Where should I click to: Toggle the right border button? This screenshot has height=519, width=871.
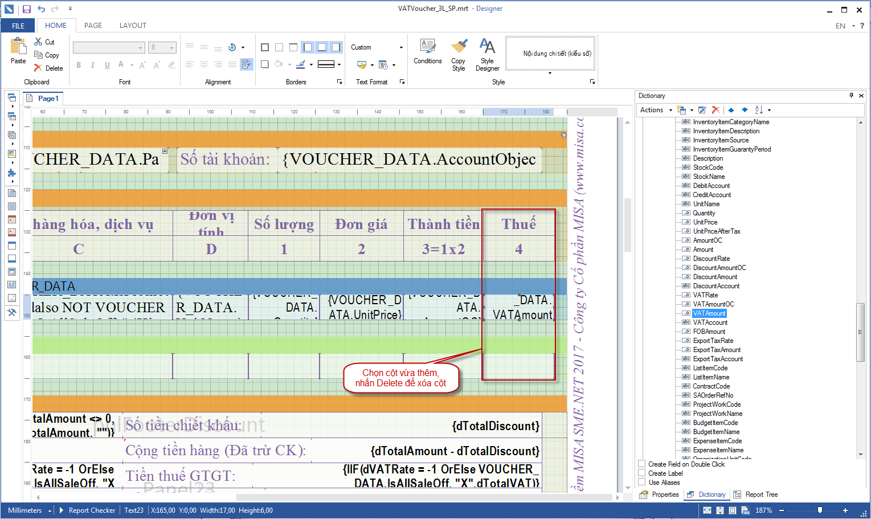336,47
